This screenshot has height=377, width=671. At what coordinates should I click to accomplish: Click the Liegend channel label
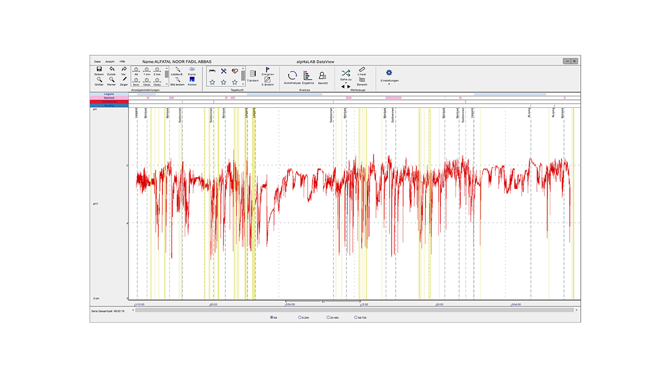pos(109,94)
